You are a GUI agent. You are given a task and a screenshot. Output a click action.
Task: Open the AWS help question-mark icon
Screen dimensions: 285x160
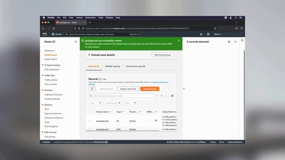[208, 34]
